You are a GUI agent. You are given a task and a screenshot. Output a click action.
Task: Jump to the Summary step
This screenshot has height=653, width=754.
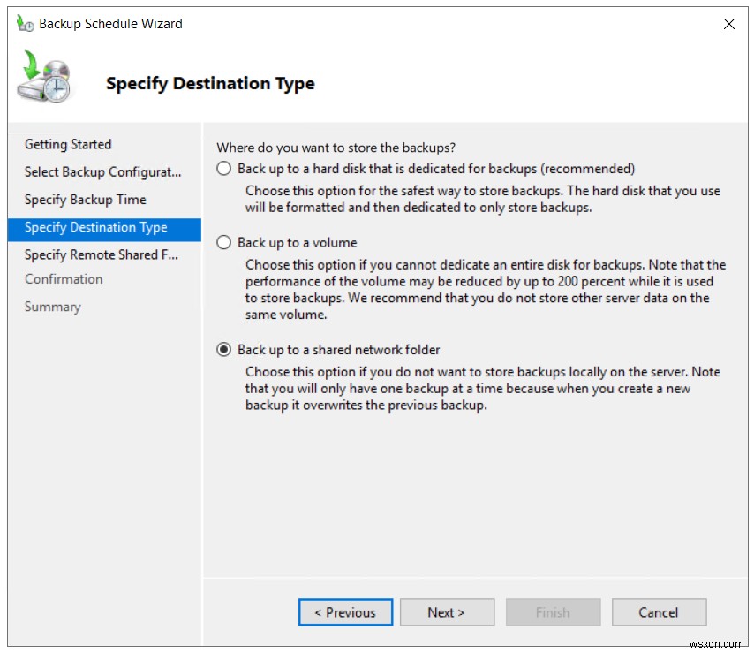(x=52, y=307)
